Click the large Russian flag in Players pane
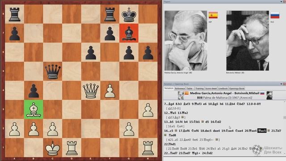Screen dimensions: 286x161 tap(275, 15)
